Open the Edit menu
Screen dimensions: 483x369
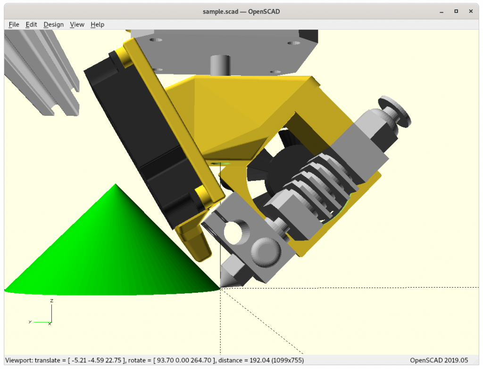pos(31,24)
